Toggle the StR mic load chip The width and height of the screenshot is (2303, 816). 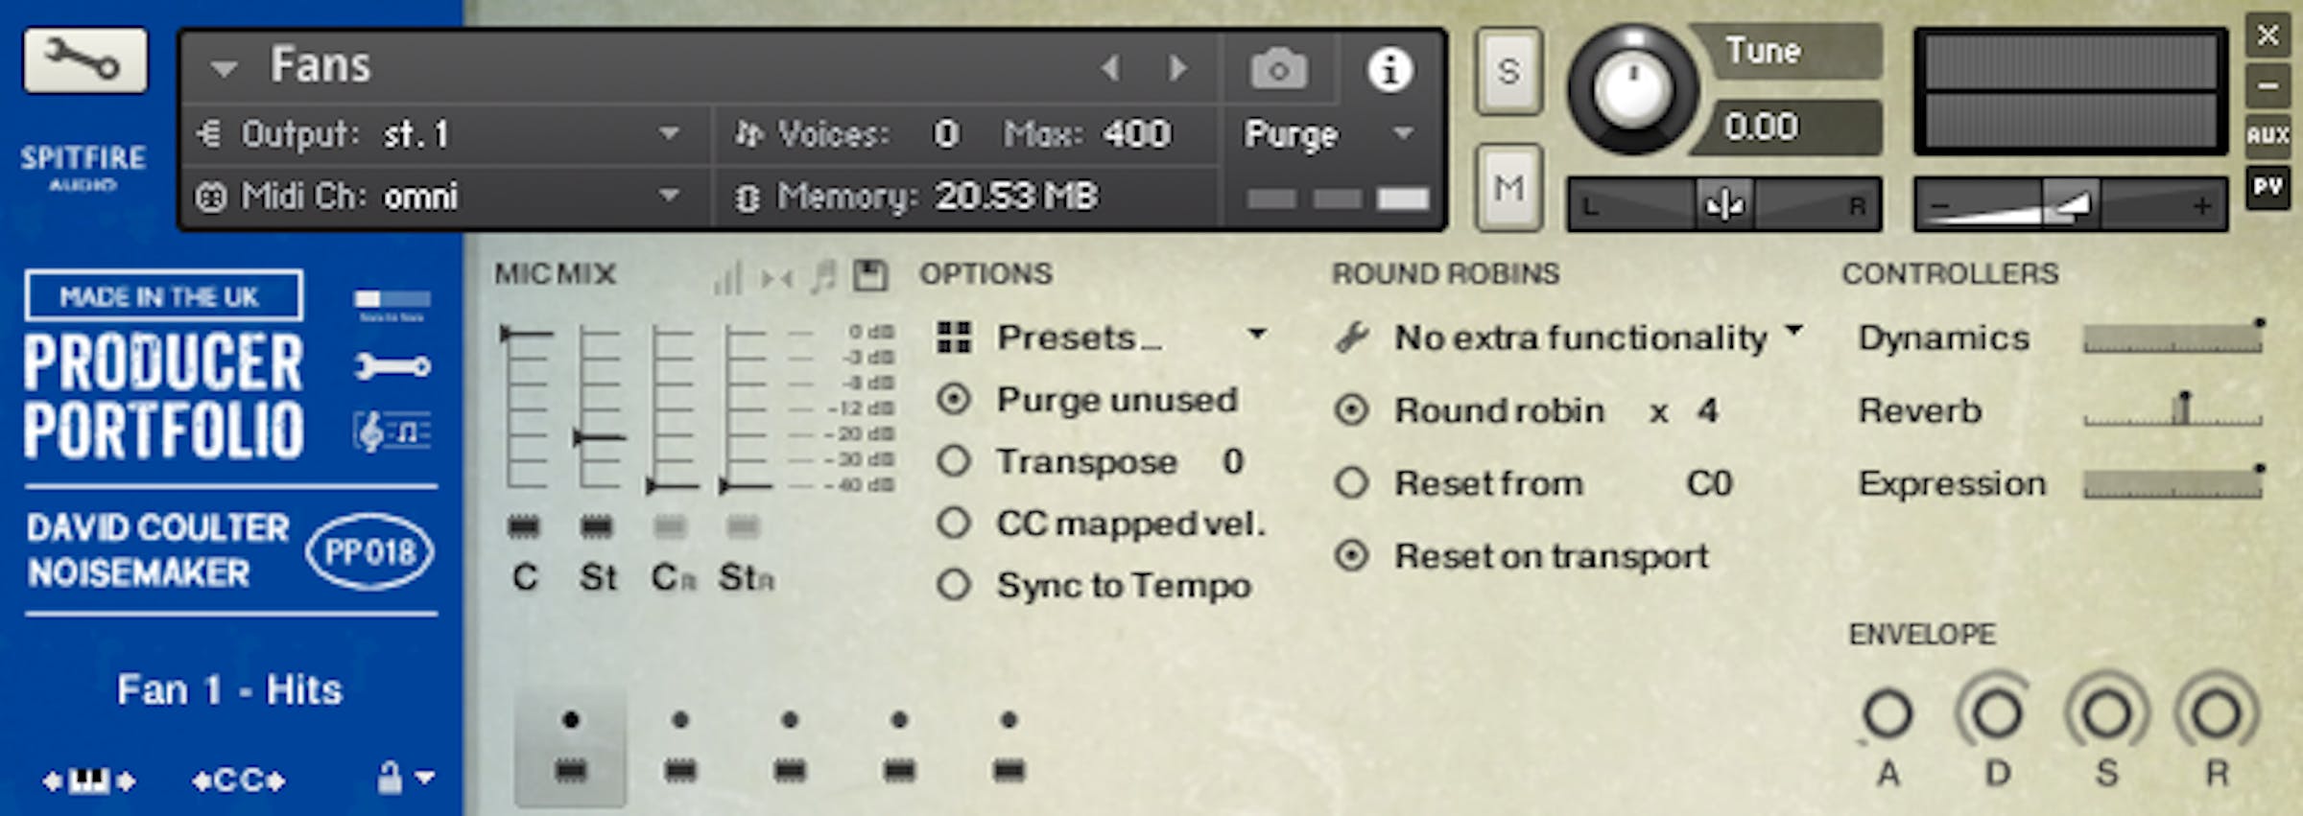coord(743,526)
